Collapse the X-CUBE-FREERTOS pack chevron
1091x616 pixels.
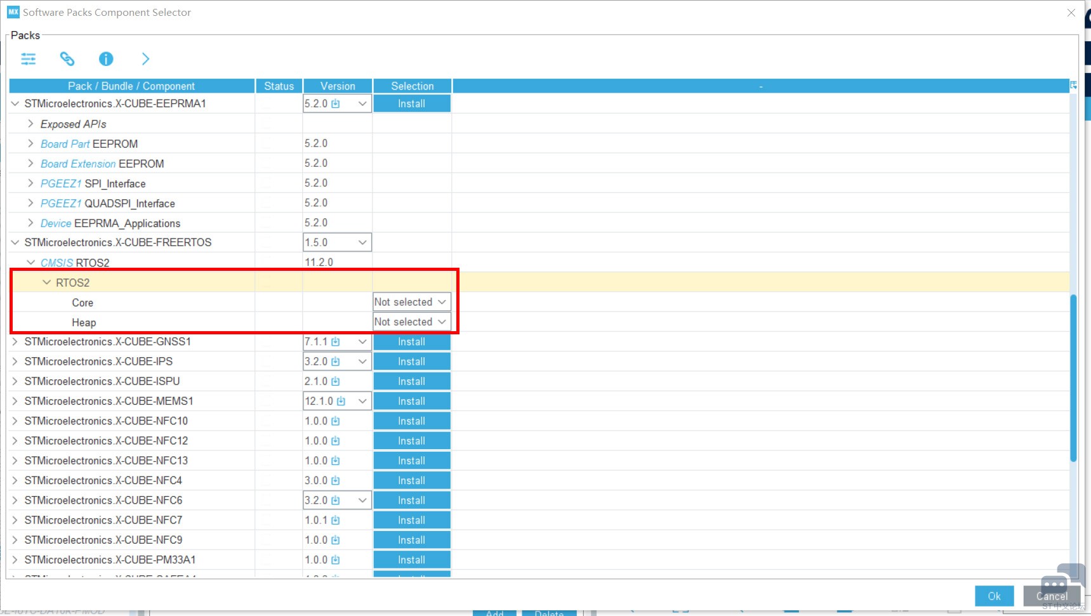(15, 242)
